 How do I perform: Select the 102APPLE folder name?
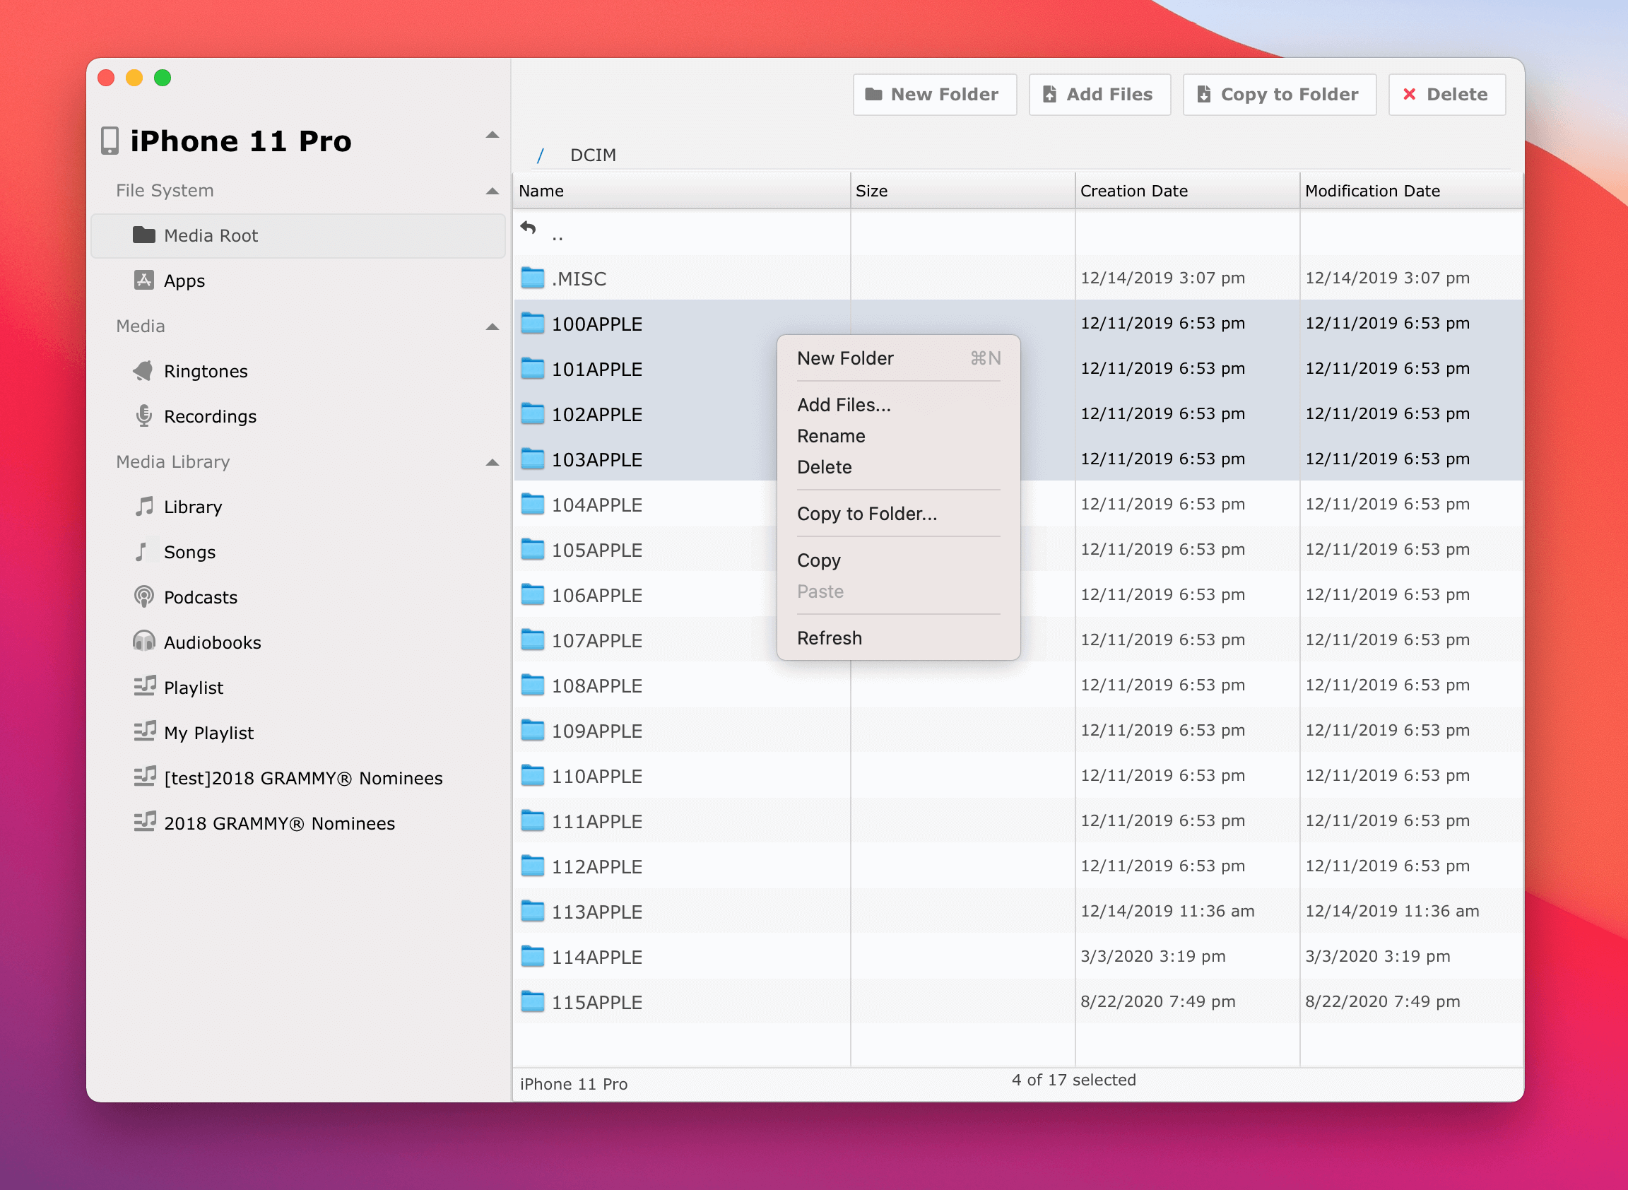pos(596,415)
